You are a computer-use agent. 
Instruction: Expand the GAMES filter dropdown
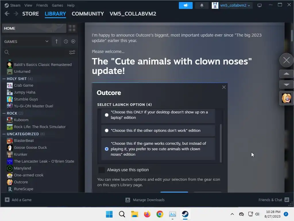click(26, 41)
